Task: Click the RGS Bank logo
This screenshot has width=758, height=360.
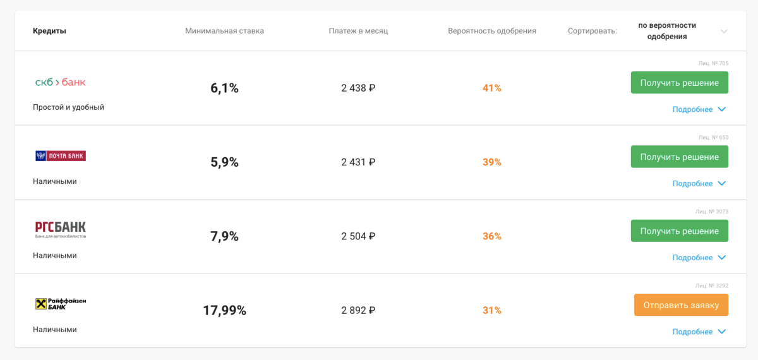Action: click(x=60, y=229)
